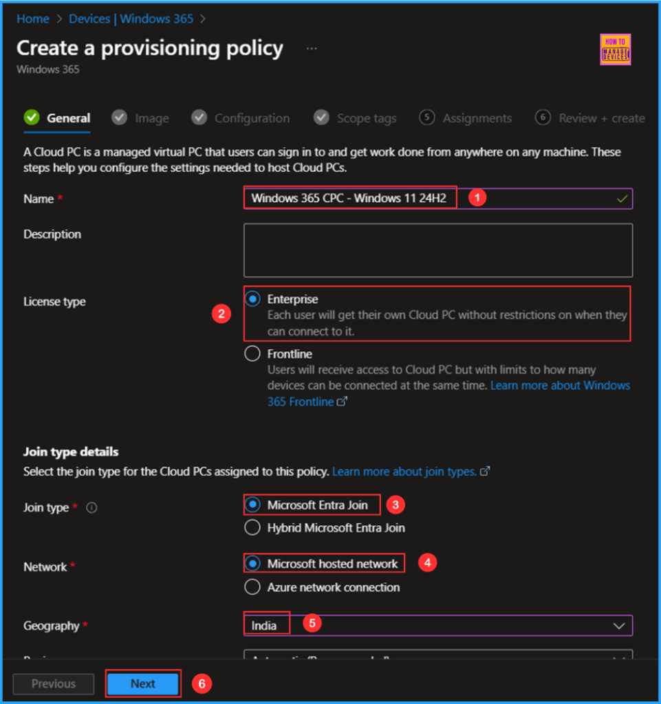Select Azure network connection
The width and height of the screenshot is (661, 704).
pos(252,587)
